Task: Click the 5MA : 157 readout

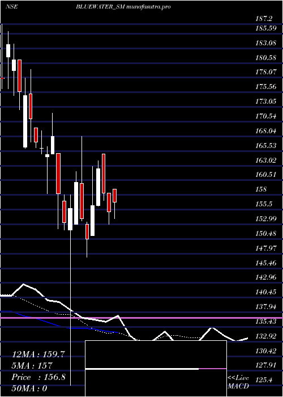Action: (x=32, y=365)
